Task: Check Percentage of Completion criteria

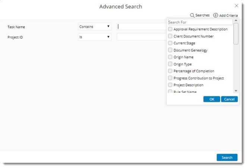Action: click(x=170, y=71)
